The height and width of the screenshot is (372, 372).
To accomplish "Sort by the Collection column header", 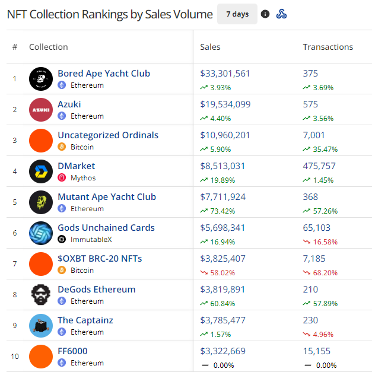I will [49, 47].
